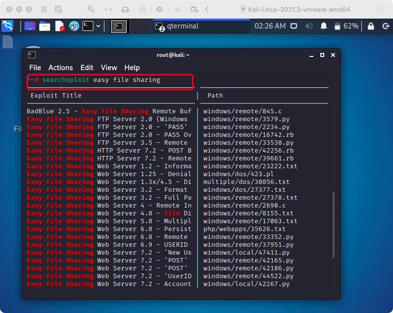Image resolution: width=393 pixels, height=313 pixels.
Task: Click the Exploit Title column header
Action: tap(56, 95)
